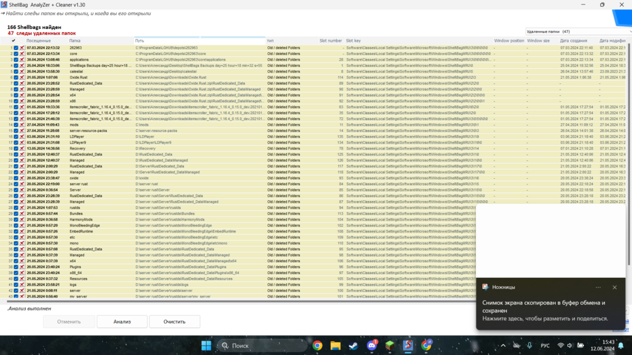Click the red X icon in the 262963 row

tap(22, 47)
